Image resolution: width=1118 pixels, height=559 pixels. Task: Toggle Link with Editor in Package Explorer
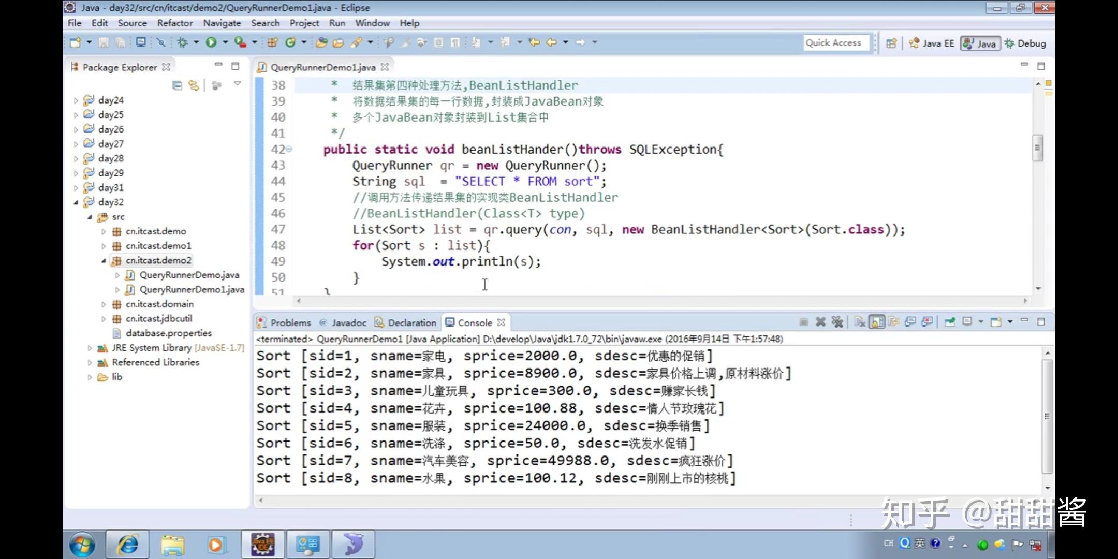point(194,85)
